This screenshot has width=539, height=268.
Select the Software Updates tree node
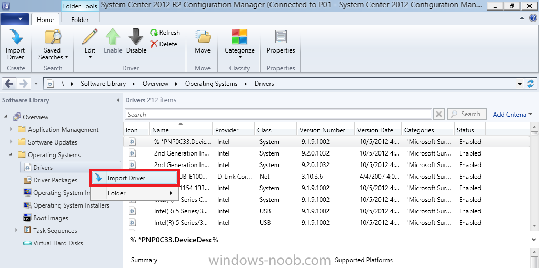click(53, 142)
